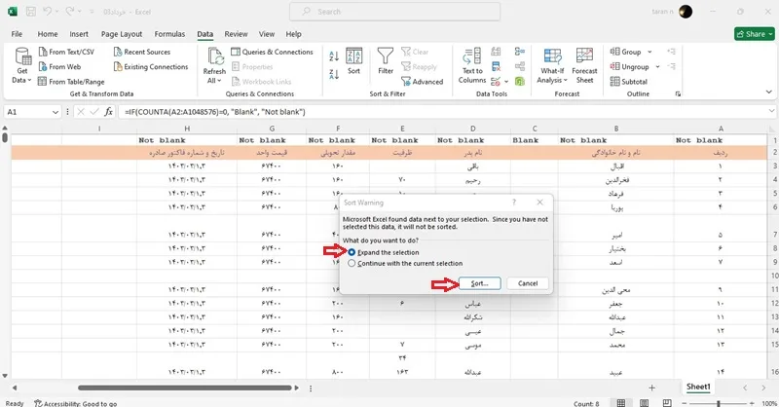
Task: Open the Review ribbon tab
Action: click(236, 34)
